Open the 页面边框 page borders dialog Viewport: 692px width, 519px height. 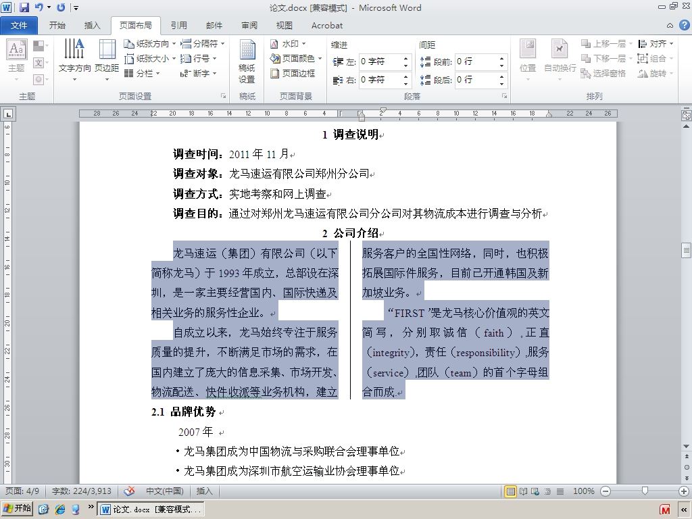293,73
